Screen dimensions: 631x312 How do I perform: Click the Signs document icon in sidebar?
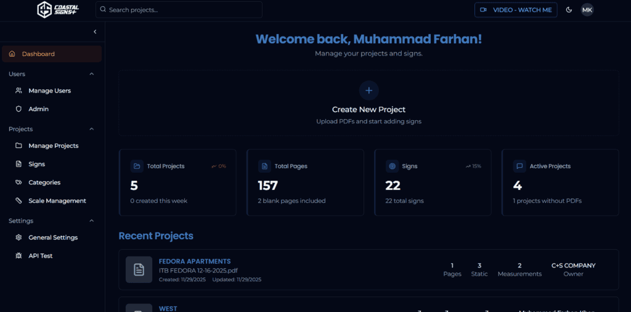click(18, 164)
